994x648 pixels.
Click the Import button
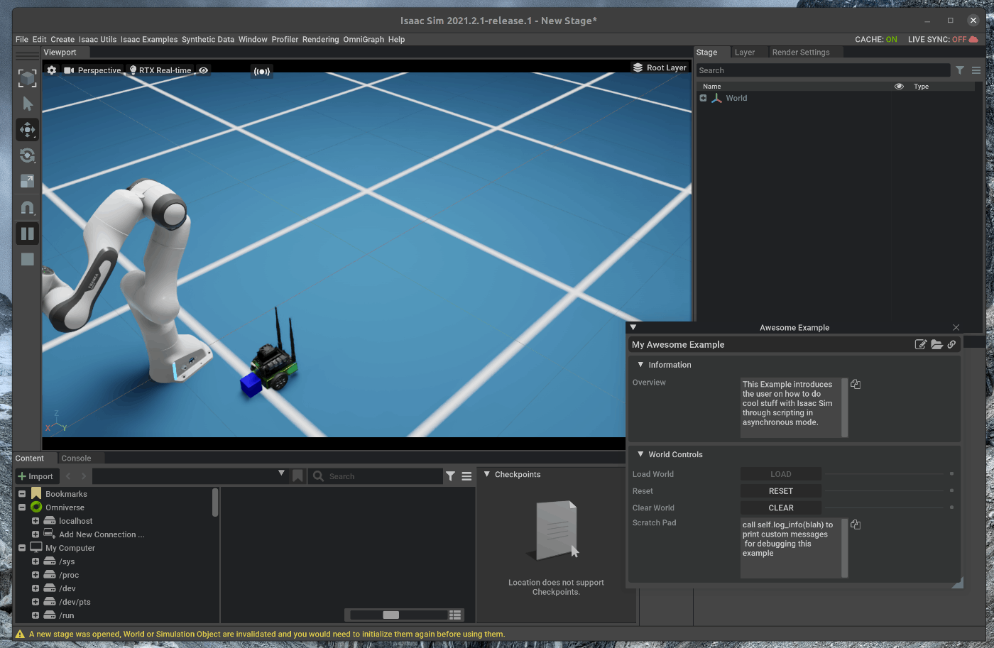[35, 476]
